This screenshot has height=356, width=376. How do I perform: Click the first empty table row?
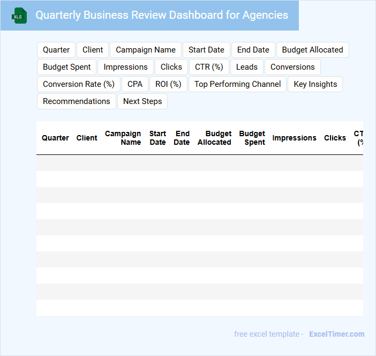tap(199, 163)
